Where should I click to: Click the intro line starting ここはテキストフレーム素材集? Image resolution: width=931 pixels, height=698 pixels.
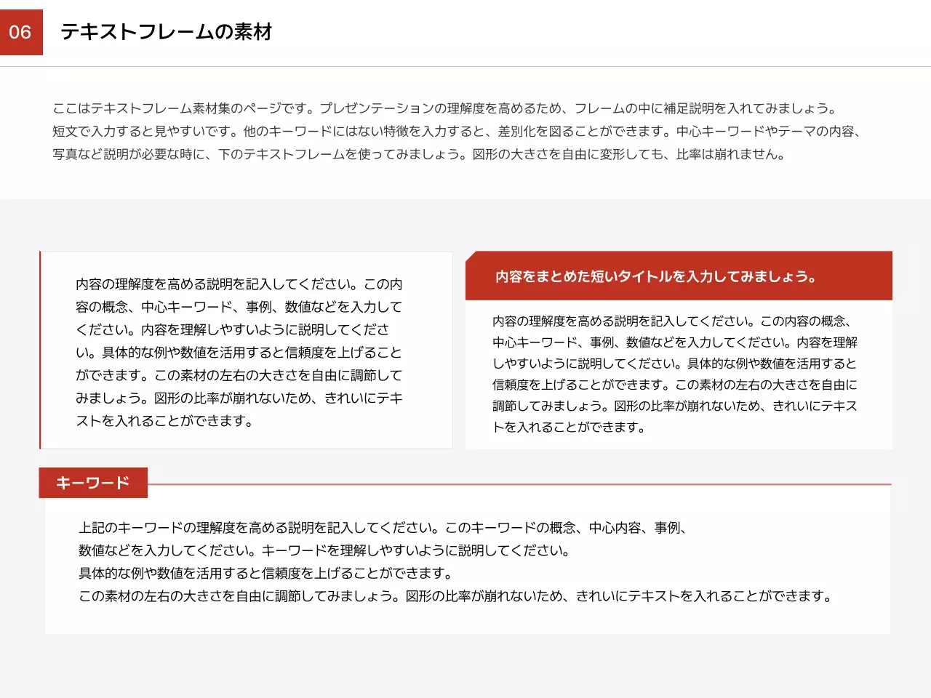[x=445, y=108]
